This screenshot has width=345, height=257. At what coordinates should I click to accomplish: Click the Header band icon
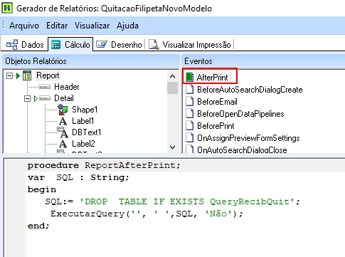pos(45,87)
